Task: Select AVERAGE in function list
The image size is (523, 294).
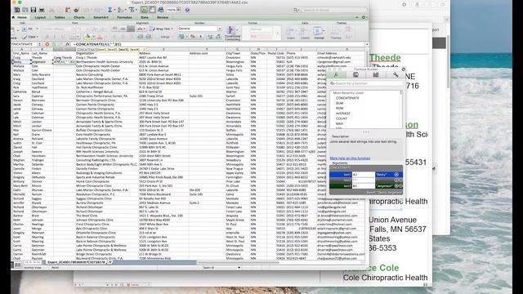Action: (x=343, y=114)
